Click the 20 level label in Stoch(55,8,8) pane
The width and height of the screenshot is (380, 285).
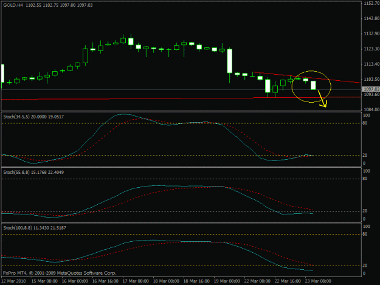coord(365,211)
